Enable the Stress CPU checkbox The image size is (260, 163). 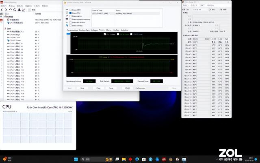tap(69, 10)
